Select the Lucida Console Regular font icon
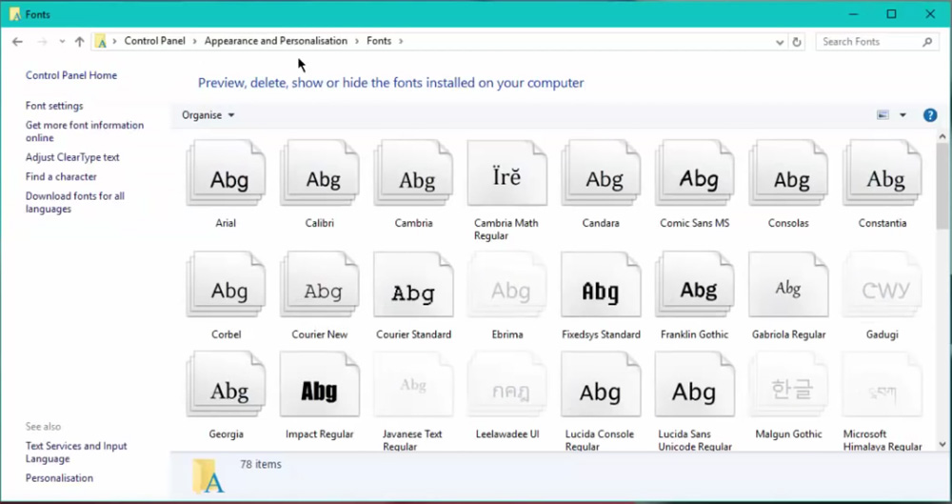 point(601,384)
